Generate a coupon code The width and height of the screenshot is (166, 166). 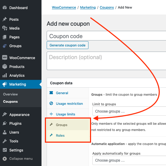[x=67, y=45]
